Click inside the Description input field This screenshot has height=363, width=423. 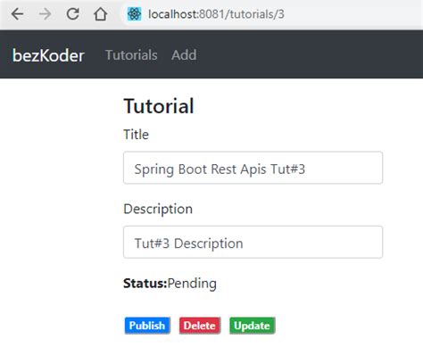tap(253, 242)
